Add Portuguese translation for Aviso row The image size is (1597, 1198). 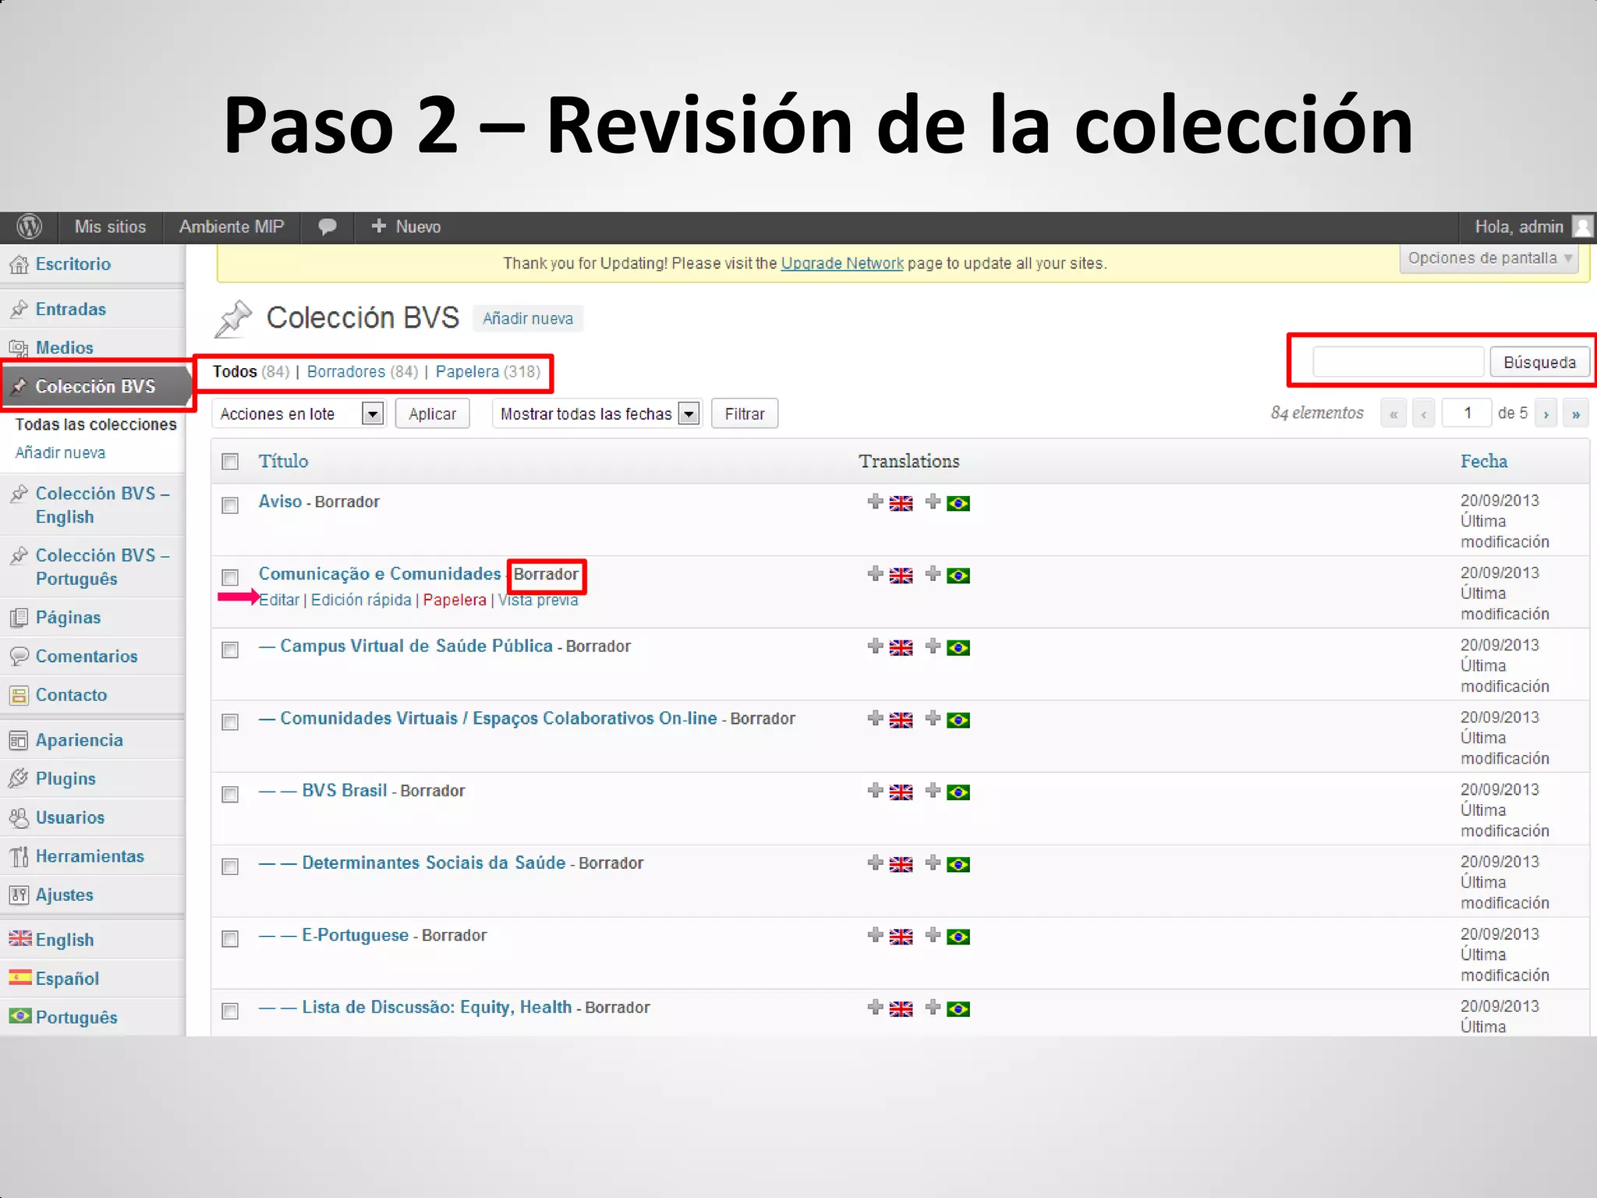coord(933,502)
